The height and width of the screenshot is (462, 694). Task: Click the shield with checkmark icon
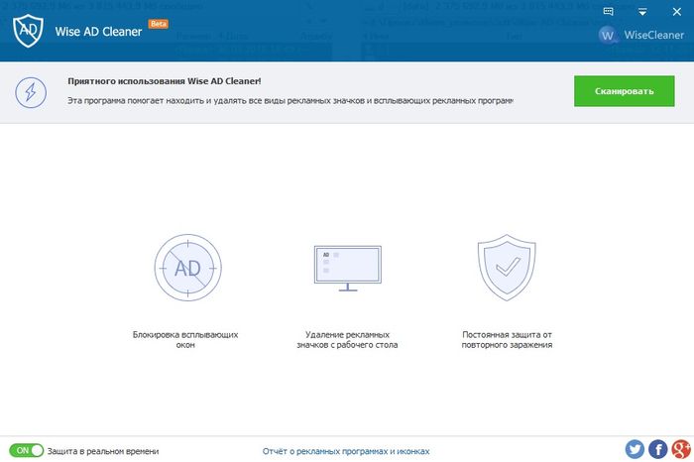pyautogui.click(x=507, y=268)
